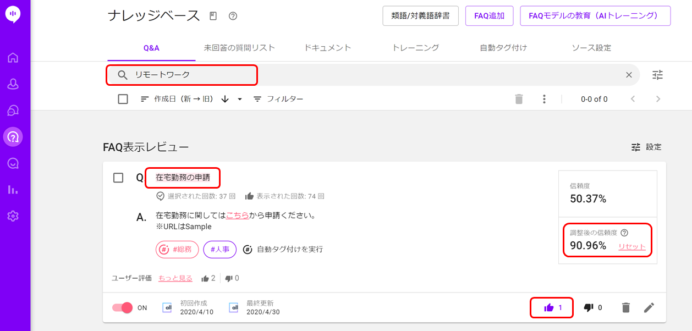Screen dimensions: 692x331
Task: Click the FAQ追加 button
Action: (490, 16)
